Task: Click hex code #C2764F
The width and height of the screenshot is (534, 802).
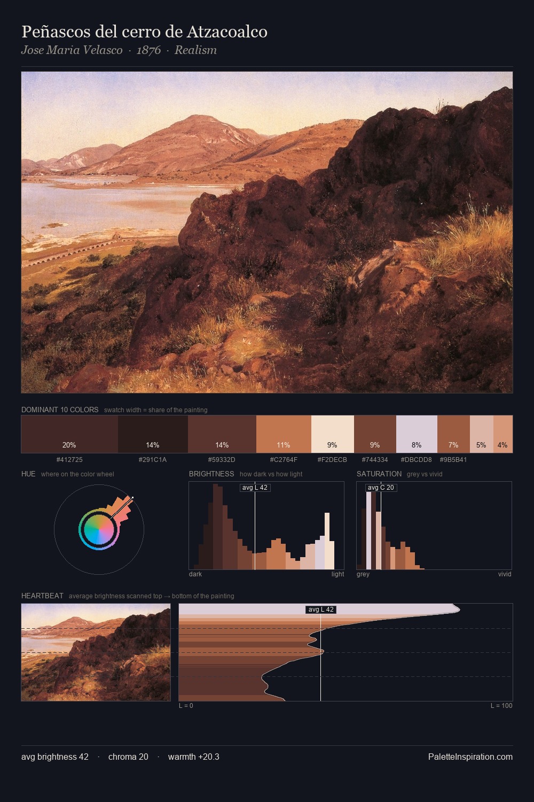Action: (x=284, y=460)
